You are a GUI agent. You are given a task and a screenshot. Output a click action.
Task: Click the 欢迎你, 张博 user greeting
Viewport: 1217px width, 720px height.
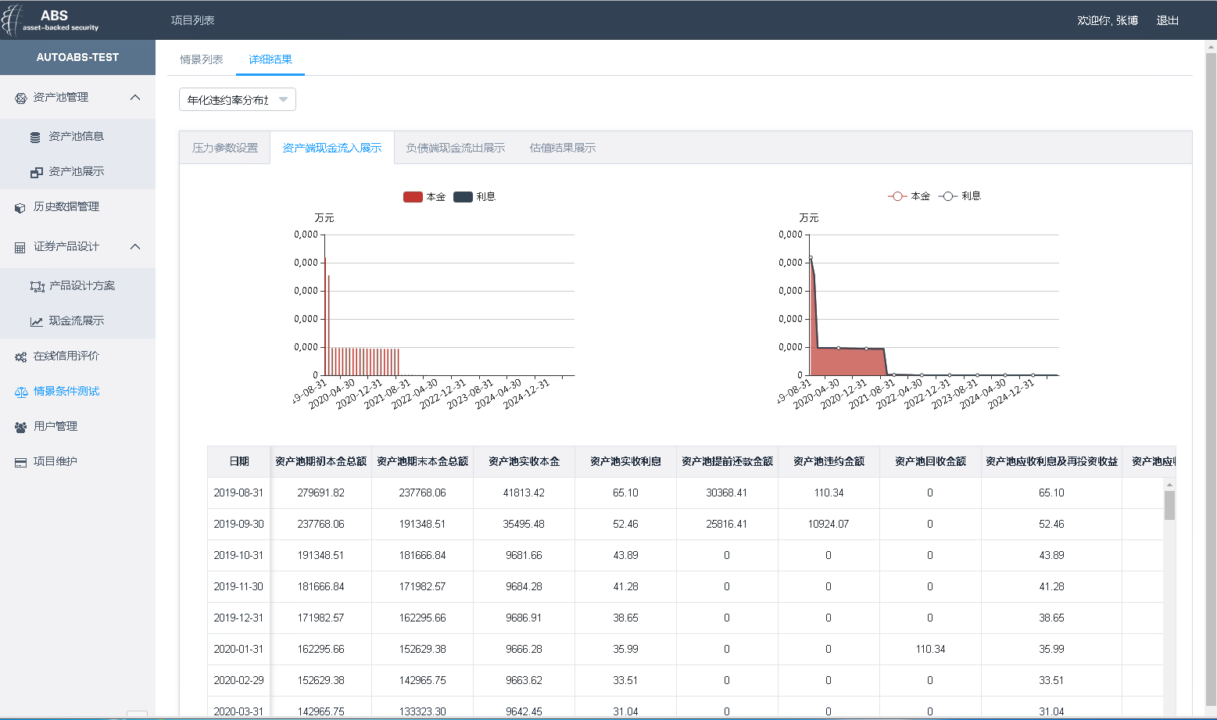(x=1108, y=20)
